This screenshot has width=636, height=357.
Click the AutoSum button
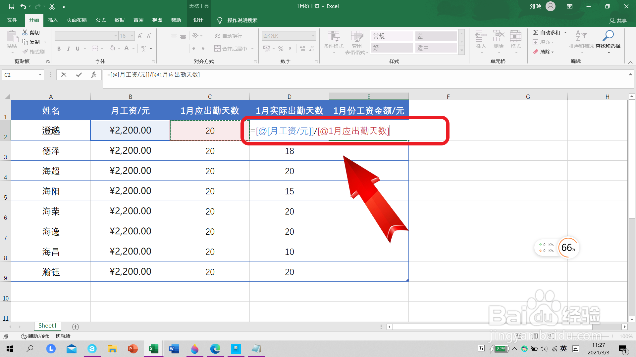[547, 32]
